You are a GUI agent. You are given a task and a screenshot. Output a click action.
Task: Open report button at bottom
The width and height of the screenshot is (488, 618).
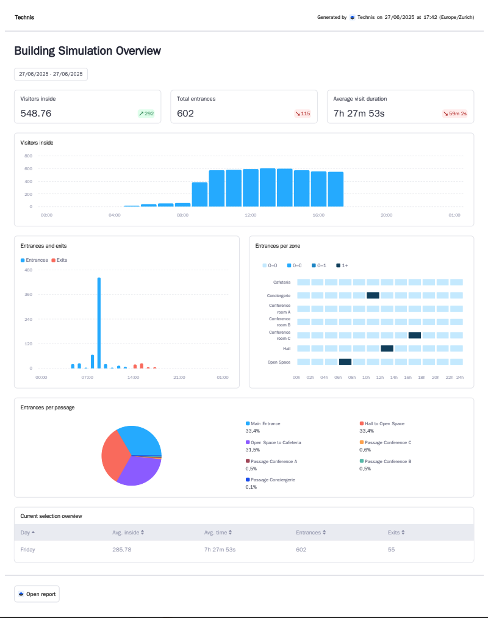(x=37, y=594)
